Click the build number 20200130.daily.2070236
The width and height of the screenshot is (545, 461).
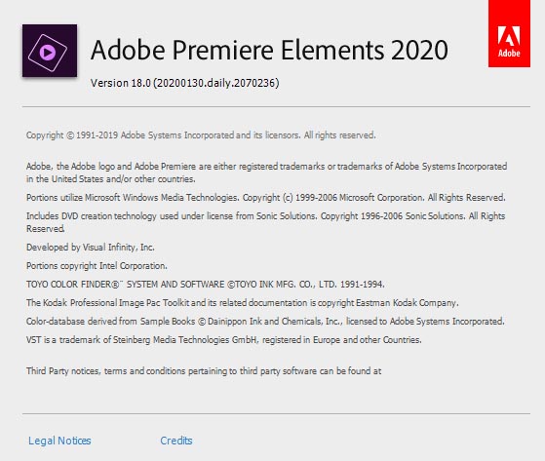[215, 83]
